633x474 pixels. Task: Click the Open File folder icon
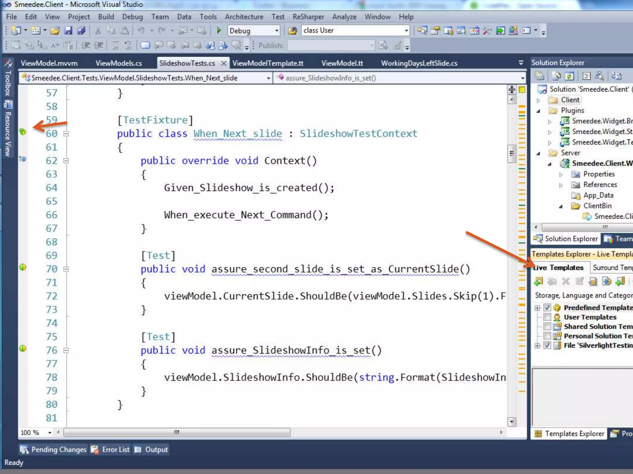click(55, 30)
